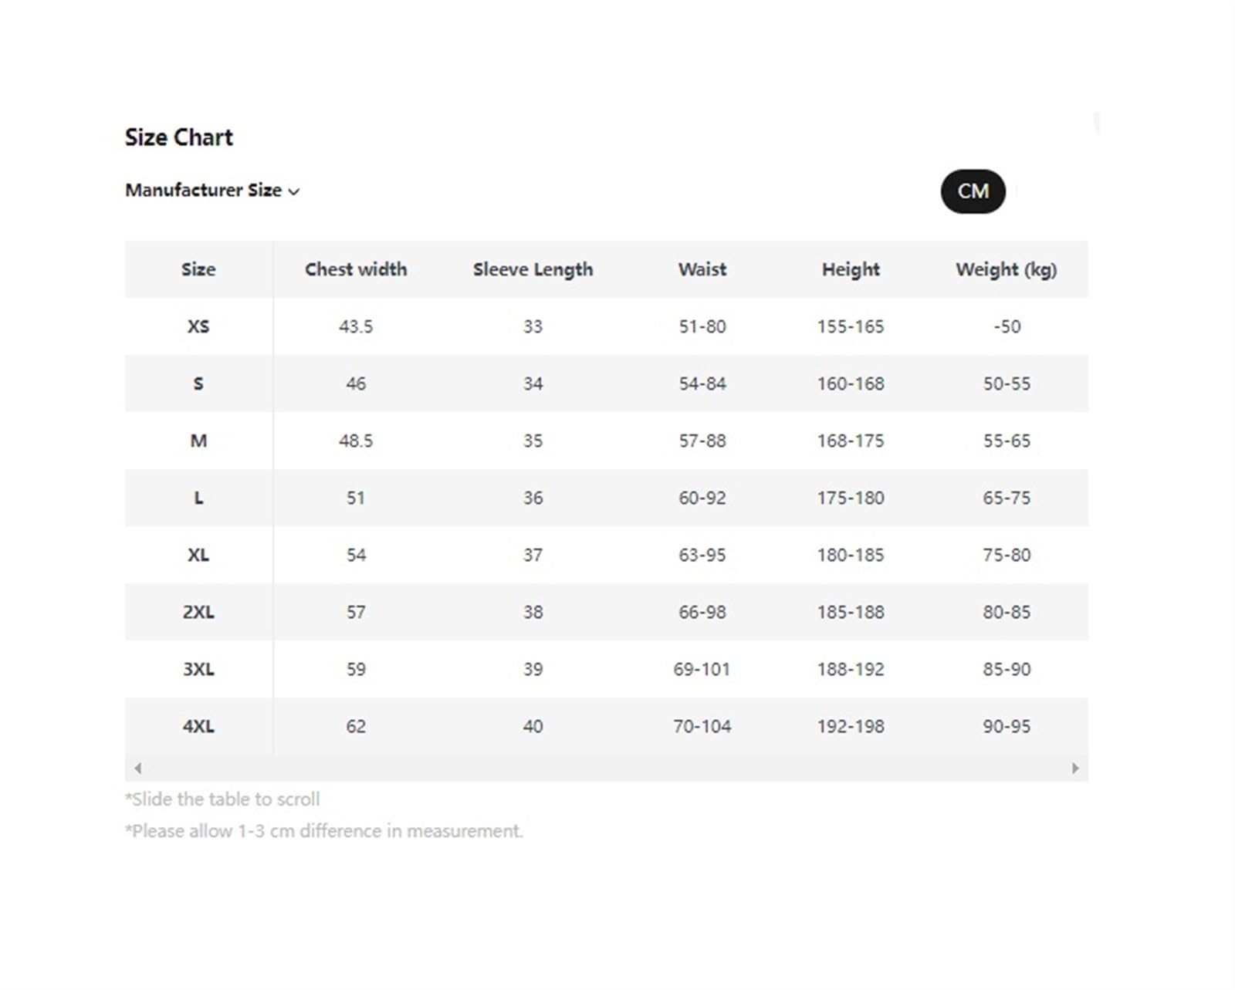Select the XS size row label
Viewport: 1235px width, 990px height.
[198, 326]
